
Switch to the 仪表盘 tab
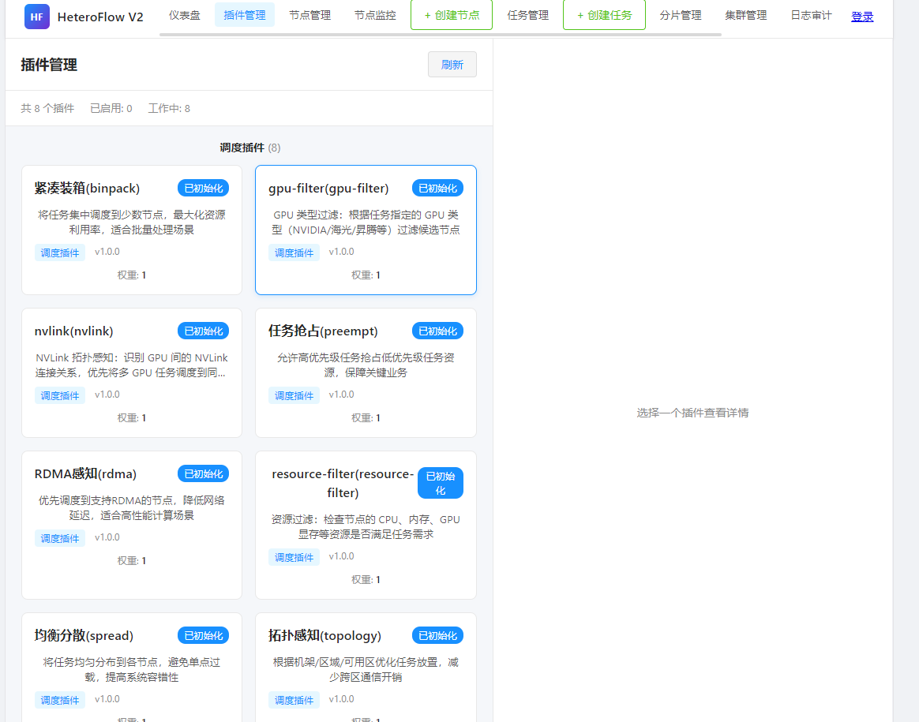click(185, 14)
